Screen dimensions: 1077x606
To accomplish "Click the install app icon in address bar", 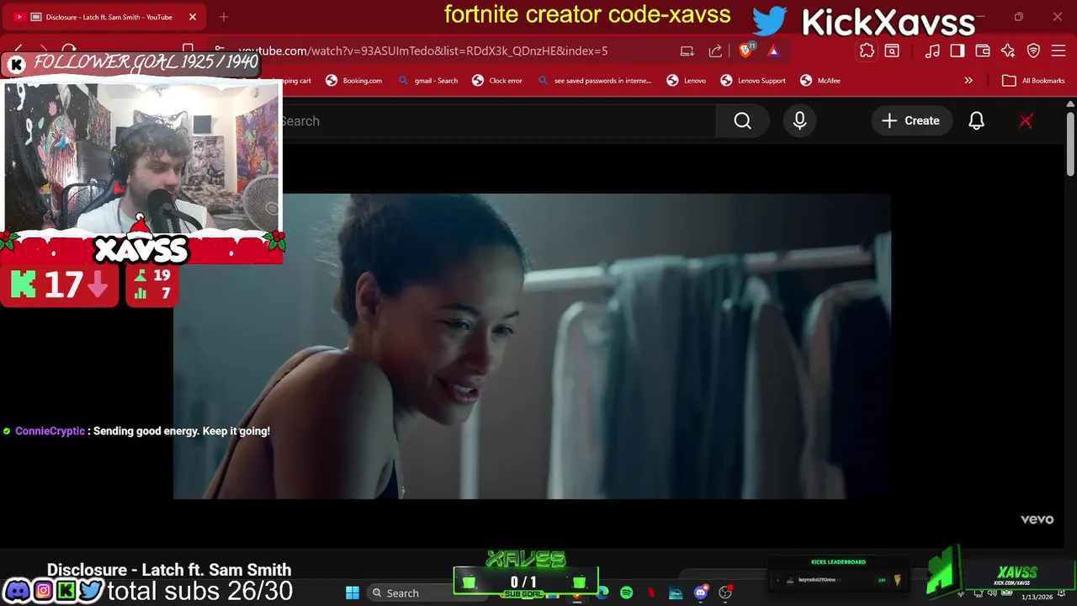I will pyautogui.click(x=687, y=50).
